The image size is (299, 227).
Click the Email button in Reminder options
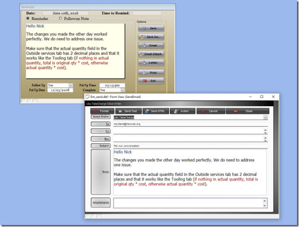click(151, 45)
